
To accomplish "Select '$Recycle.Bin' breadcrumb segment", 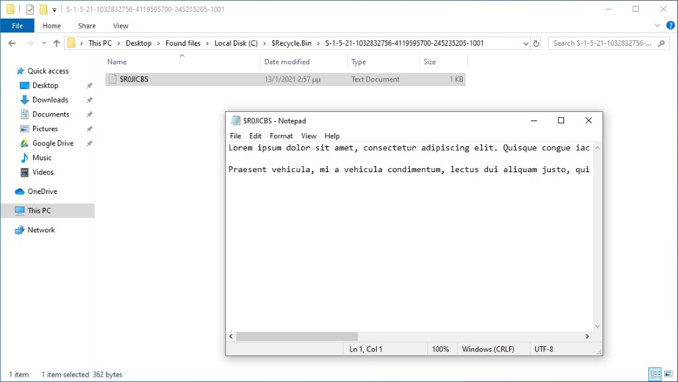I will point(291,43).
